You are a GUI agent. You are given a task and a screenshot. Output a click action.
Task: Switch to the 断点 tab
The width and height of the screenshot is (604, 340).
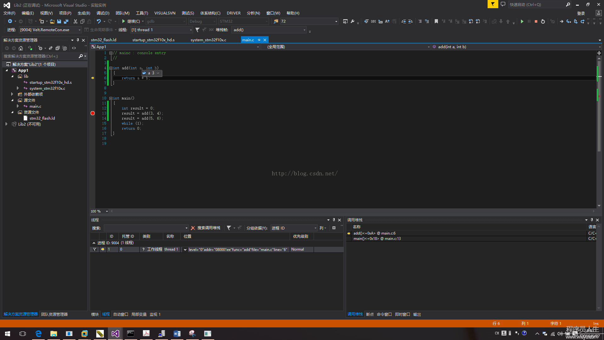pyautogui.click(x=370, y=314)
